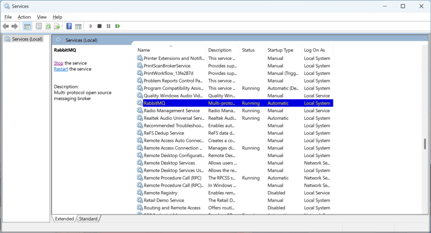Click the Stop Service square icon
The image size is (431, 233).
(100, 26)
